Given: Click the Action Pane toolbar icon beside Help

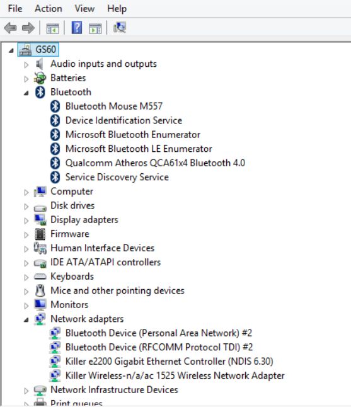Looking at the screenshot, I should pos(95,28).
